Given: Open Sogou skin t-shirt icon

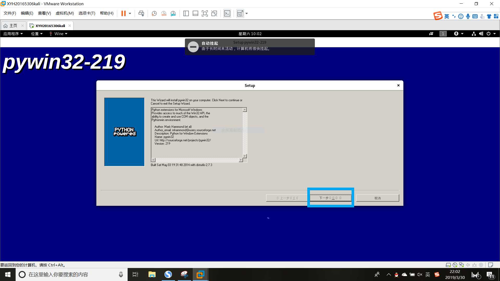Looking at the screenshot, I should [489, 16].
